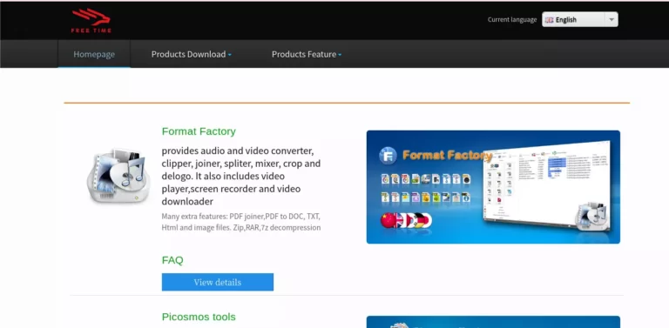The image size is (669, 328).
Task: Open the Picosmos tools title link
Action: [199, 317]
